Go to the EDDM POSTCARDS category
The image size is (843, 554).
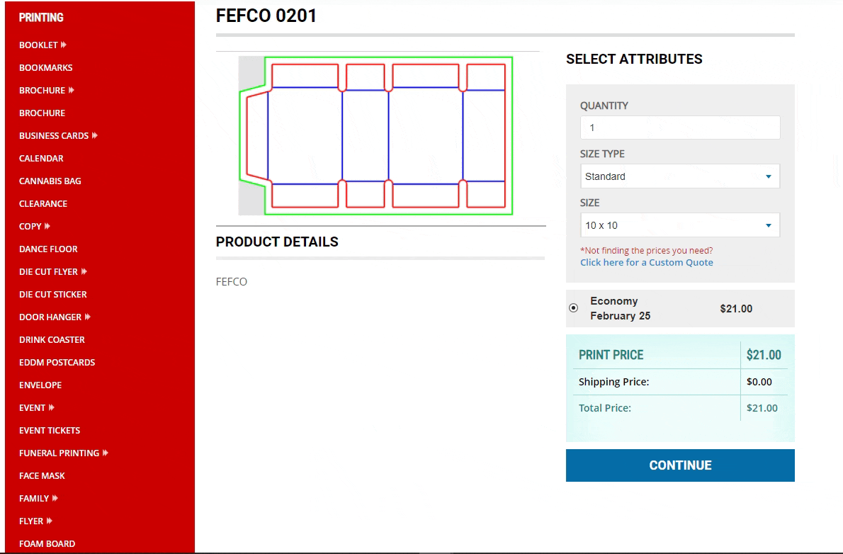[57, 363]
